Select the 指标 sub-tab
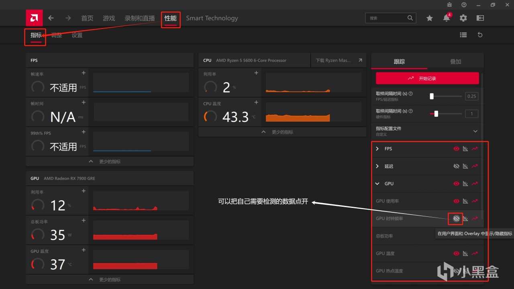Image resolution: width=514 pixels, height=289 pixels. pos(36,35)
